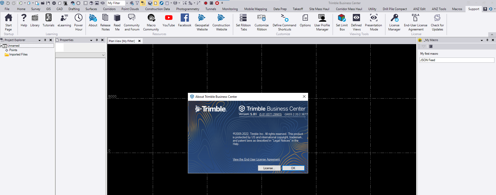Select Points in Project Explorer
Screen dimensions: 496x195
[x=13, y=50]
